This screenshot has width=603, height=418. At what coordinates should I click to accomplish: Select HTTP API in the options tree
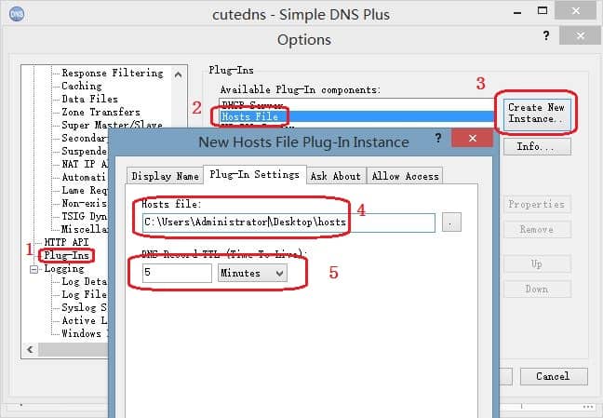tap(66, 242)
